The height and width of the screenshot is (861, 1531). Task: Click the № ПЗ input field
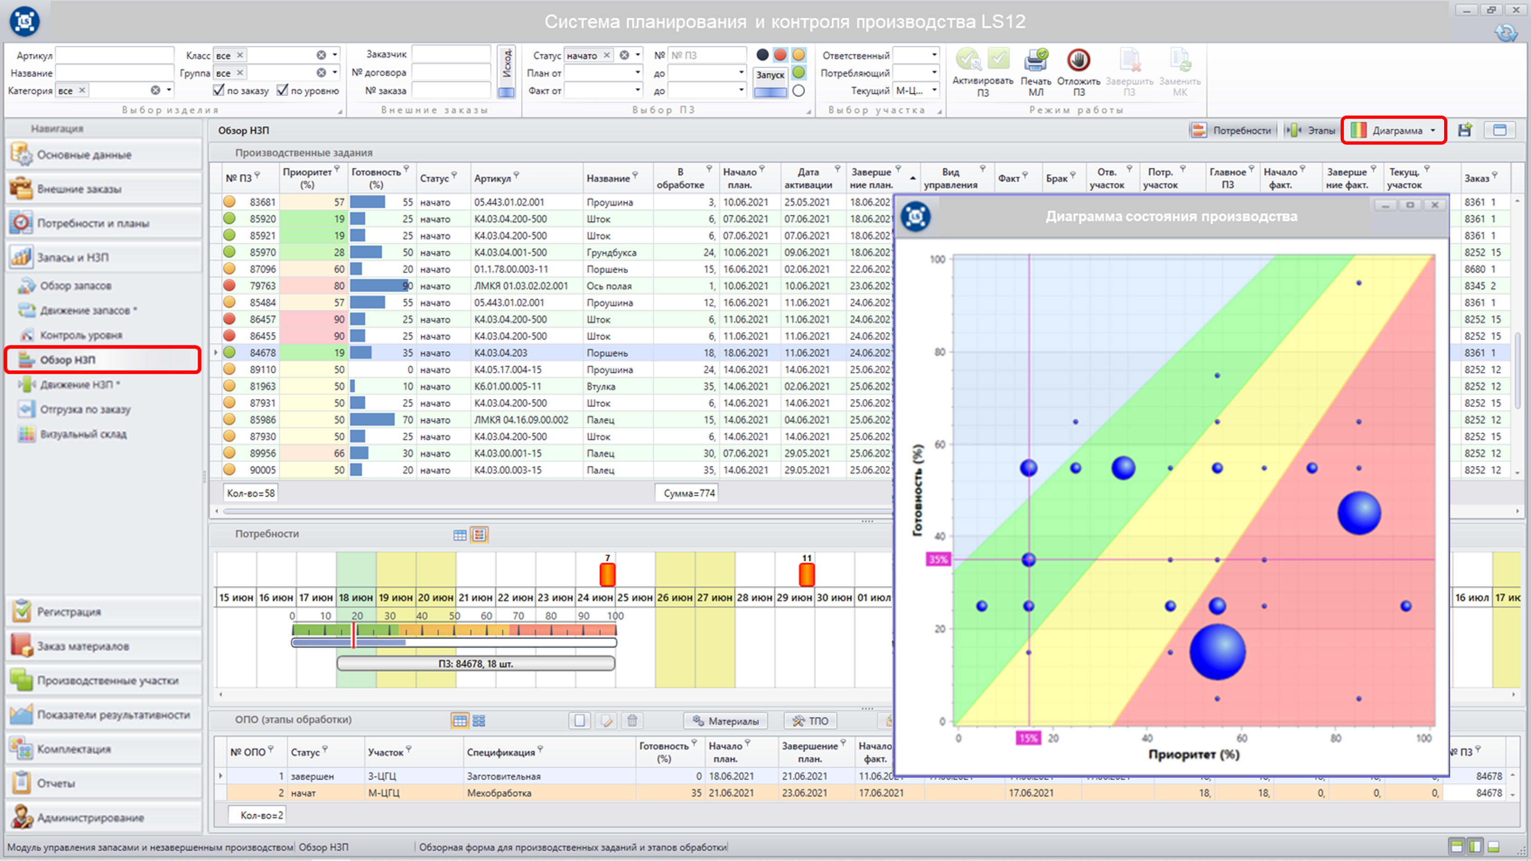(x=707, y=55)
